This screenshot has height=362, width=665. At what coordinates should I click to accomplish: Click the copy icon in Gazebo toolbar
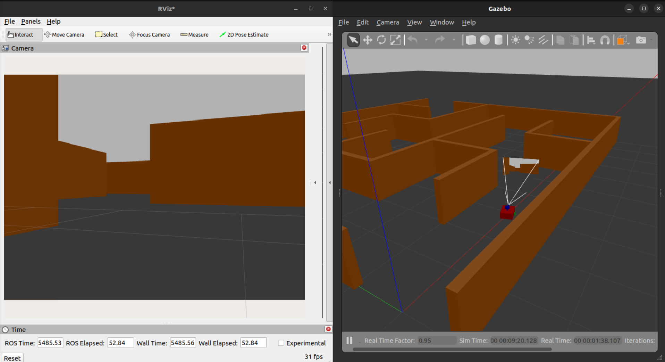pos(560,40)
